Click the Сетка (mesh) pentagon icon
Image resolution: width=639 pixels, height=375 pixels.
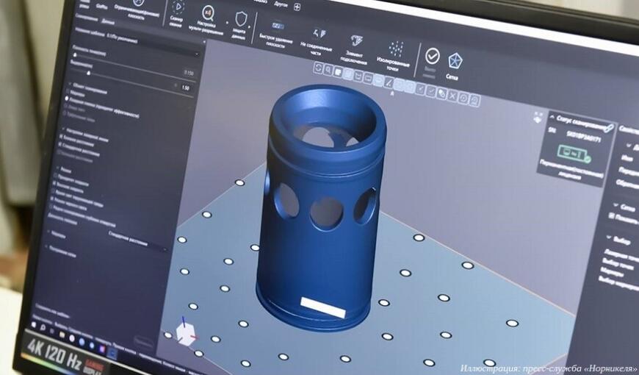[x=455, y=59]
